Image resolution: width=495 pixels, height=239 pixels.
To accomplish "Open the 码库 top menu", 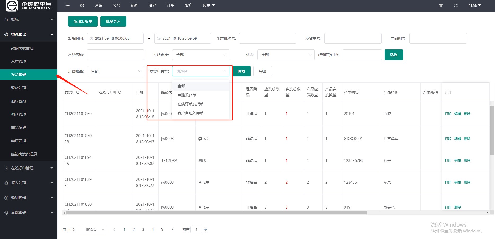I will click(x=135, y=5).
